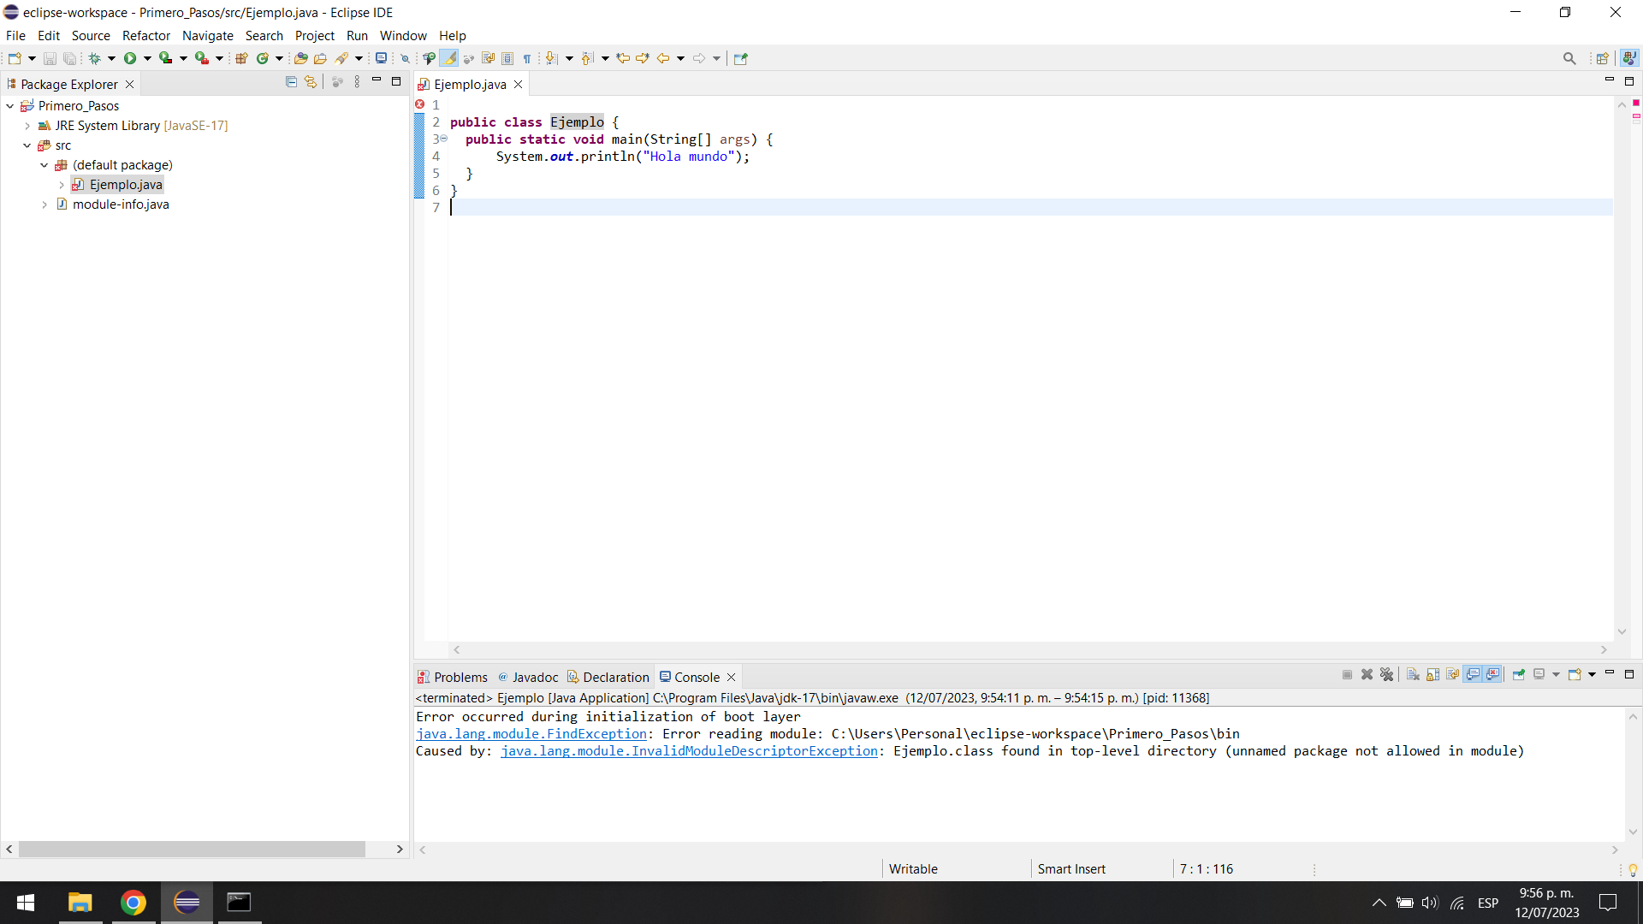Viewport: 1643px width, 924px height.
Task: Open the Project menu
Action: point(315,36)
